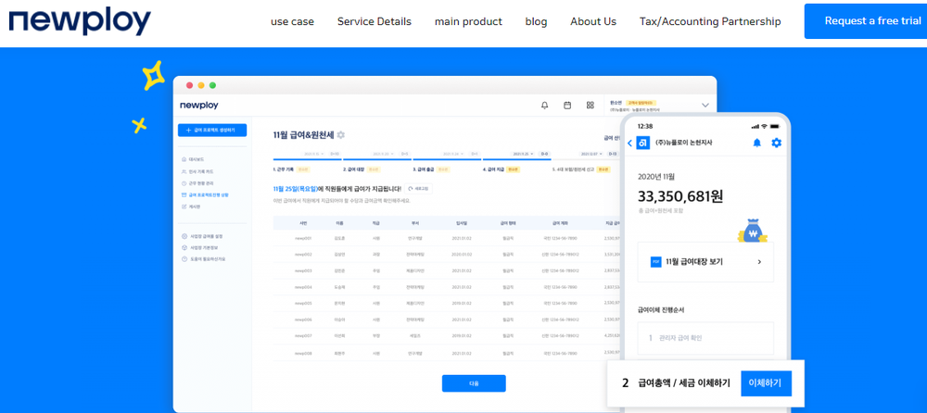Click the blue company logo in the phone header
Image resolution: width=927 pixels, height=413 pixels.
(x=642, y=143)
